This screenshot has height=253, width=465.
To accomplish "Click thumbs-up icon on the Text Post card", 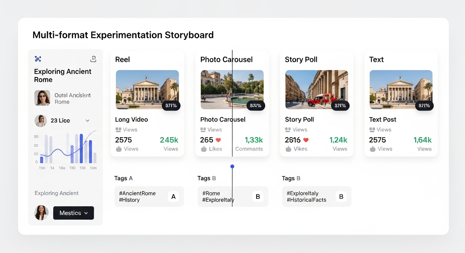I will pyautogui.click(x=373, y=149).
